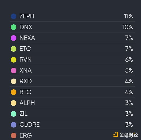Click the orange BTC color dot

[x=13, y=92]
